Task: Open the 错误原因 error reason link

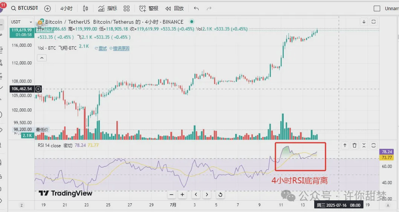Action: click(121, 48)
